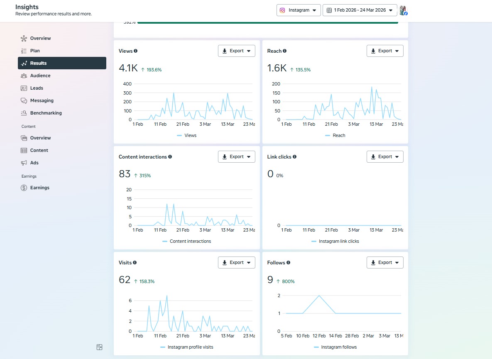This screenshot has height=359, width=492.
Task: Open the Messaging menu item
Action: click(62, 101)
